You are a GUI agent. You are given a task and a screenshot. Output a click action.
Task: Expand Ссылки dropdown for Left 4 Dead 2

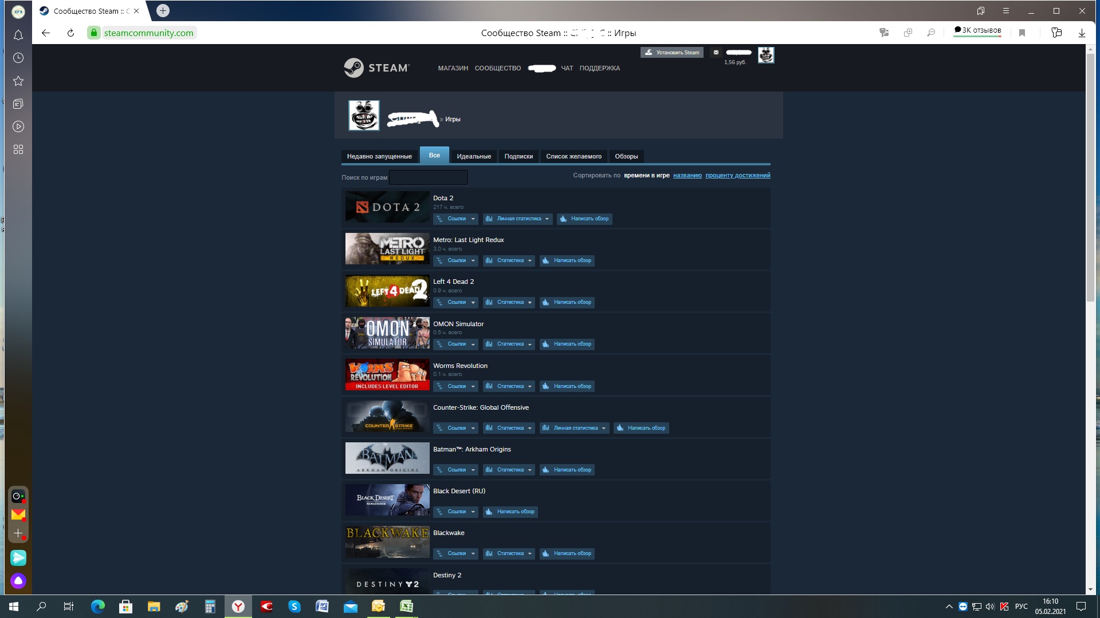click(455, 302)
